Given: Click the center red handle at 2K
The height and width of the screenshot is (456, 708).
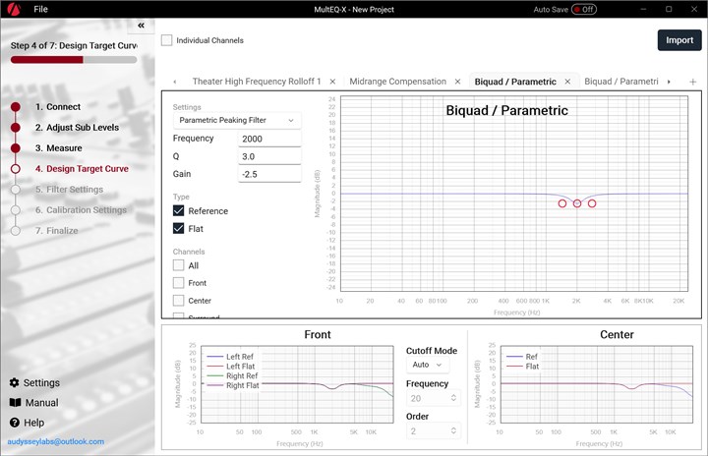Looking at the screenshot, I should tap(577, 203).
